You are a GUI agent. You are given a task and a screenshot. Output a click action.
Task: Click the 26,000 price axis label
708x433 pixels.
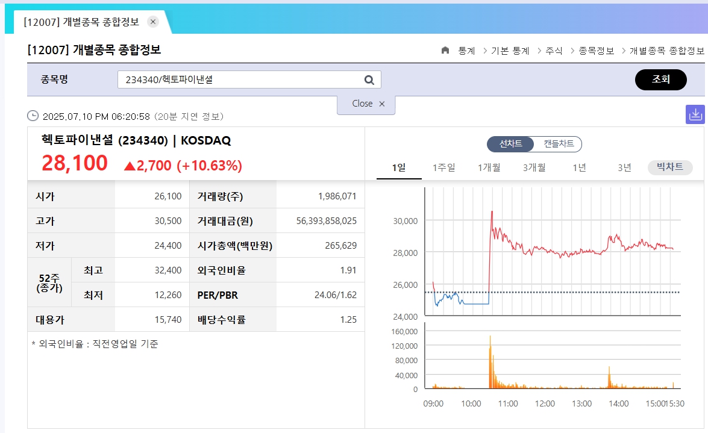pyautogui.click(x=405, y=285)
